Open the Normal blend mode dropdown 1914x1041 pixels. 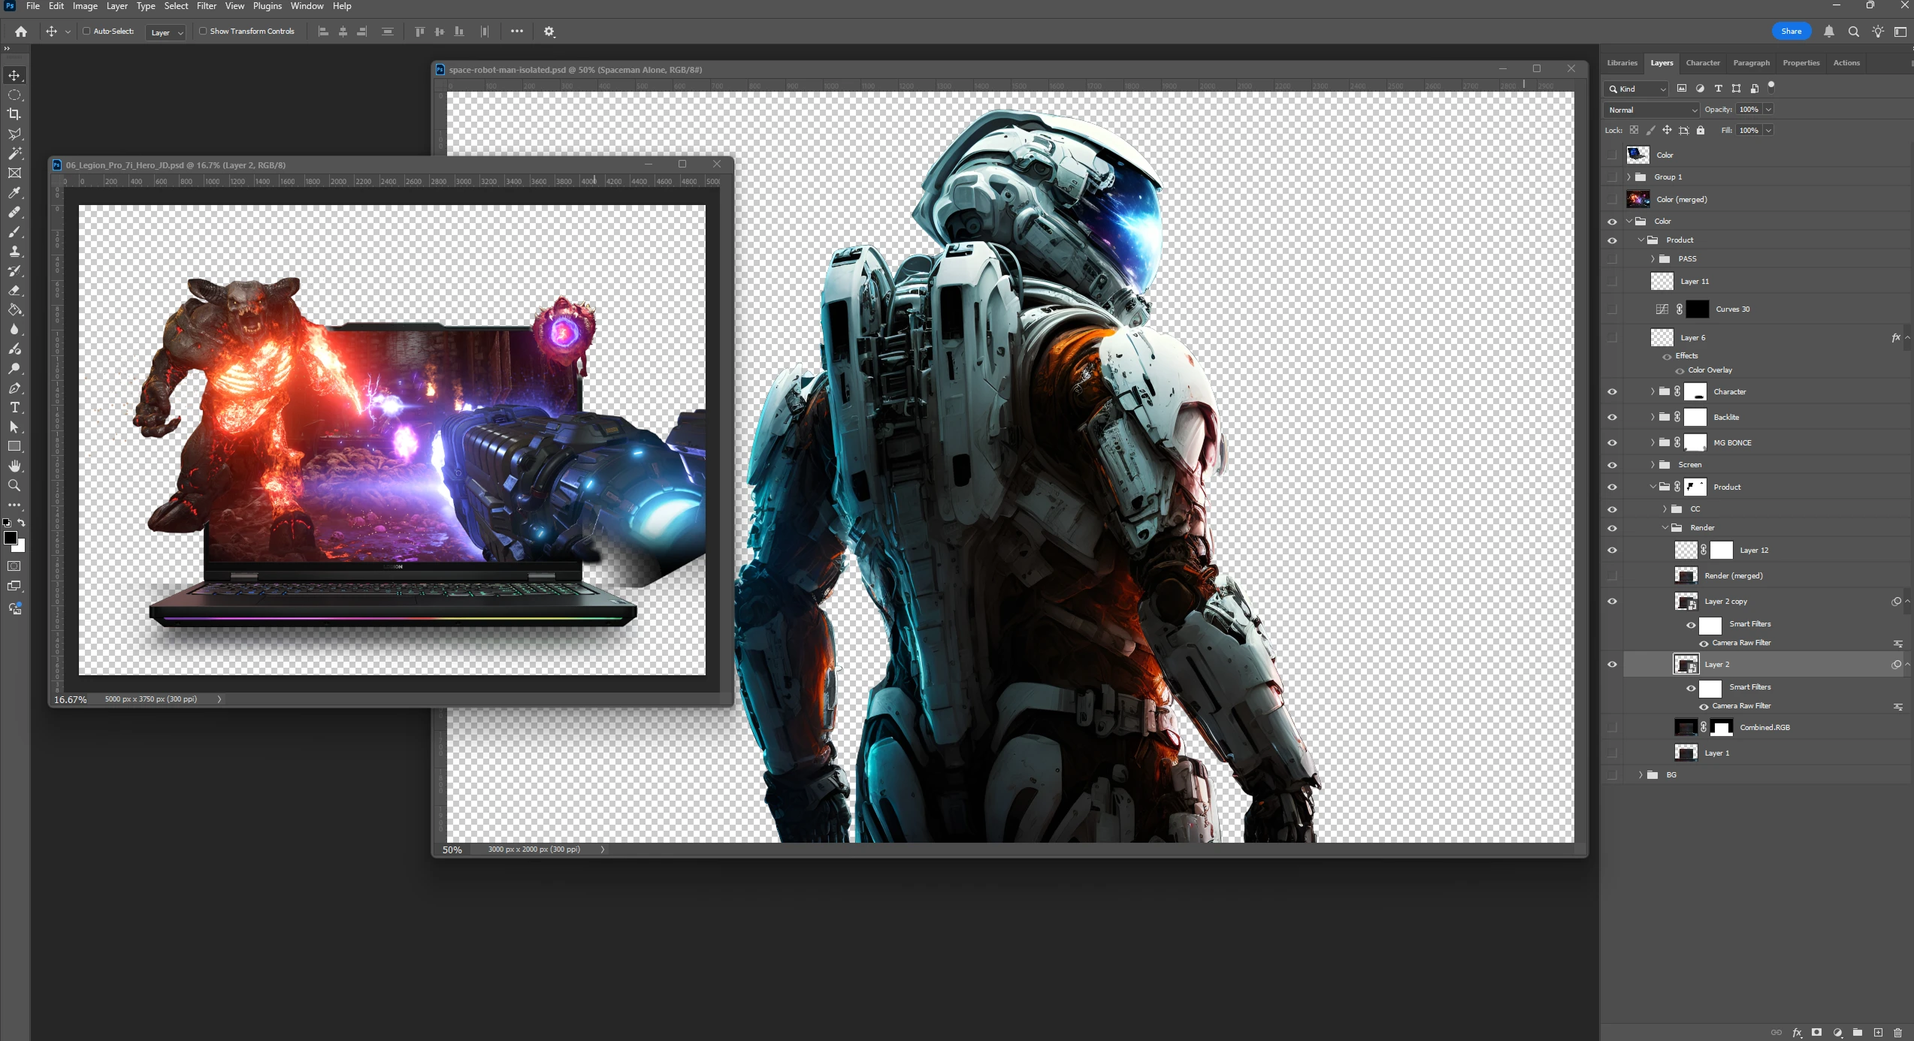click(1651, 110)
